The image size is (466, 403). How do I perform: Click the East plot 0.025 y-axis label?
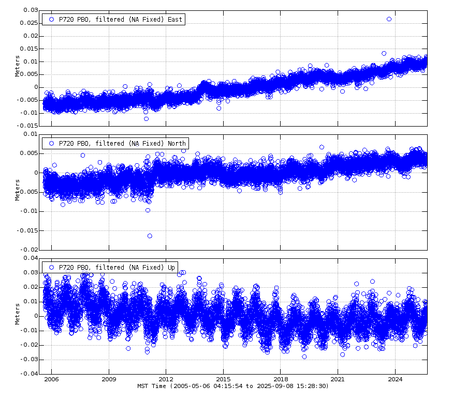click(29, 23)
